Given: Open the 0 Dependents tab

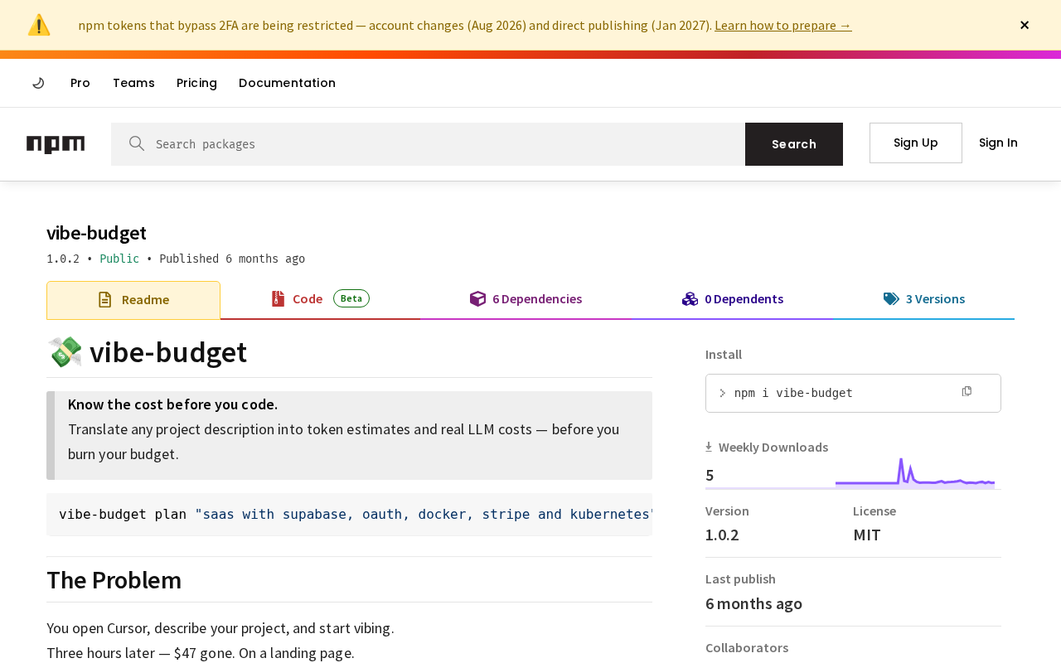Looking at the screenshot, I should (x=733, y=299).
